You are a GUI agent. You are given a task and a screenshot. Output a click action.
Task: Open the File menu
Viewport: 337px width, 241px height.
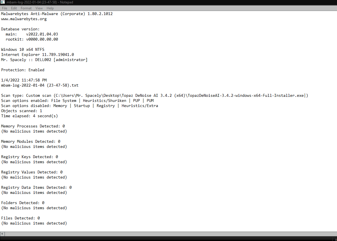[x=5, y=8]
